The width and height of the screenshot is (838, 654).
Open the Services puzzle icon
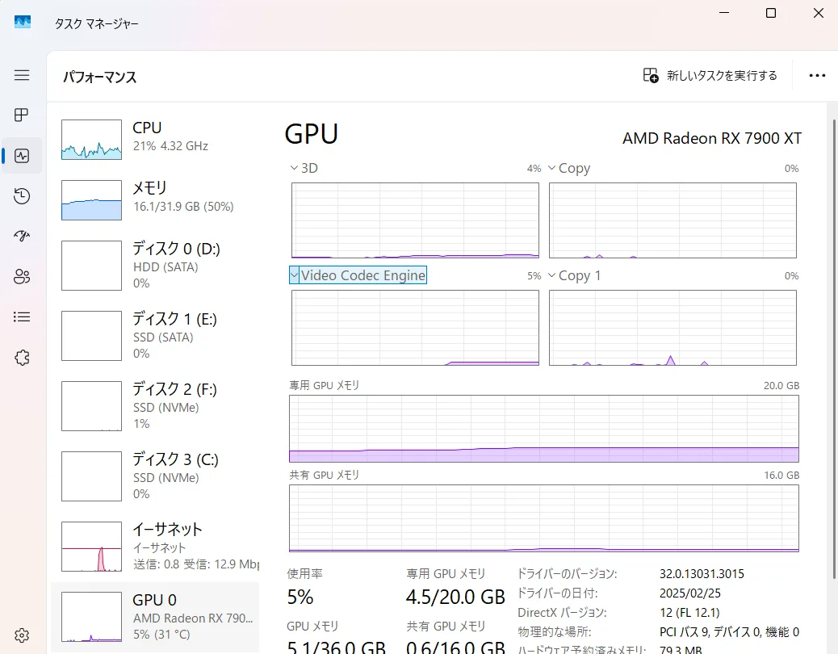pos(22,358)
